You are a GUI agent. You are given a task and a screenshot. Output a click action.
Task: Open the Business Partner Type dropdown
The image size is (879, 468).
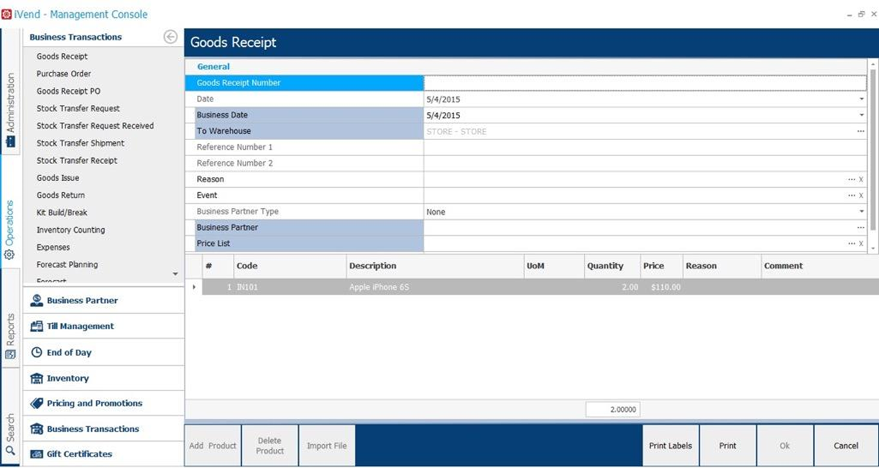pos(862,212)
